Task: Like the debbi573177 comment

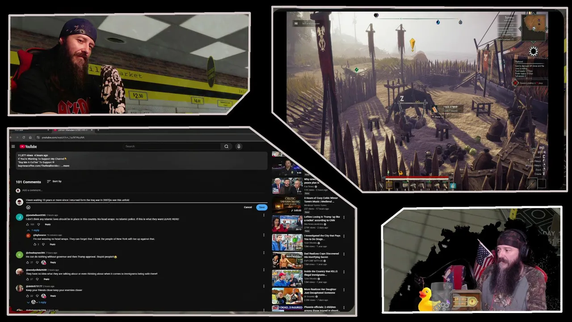Action: point(28,296)
